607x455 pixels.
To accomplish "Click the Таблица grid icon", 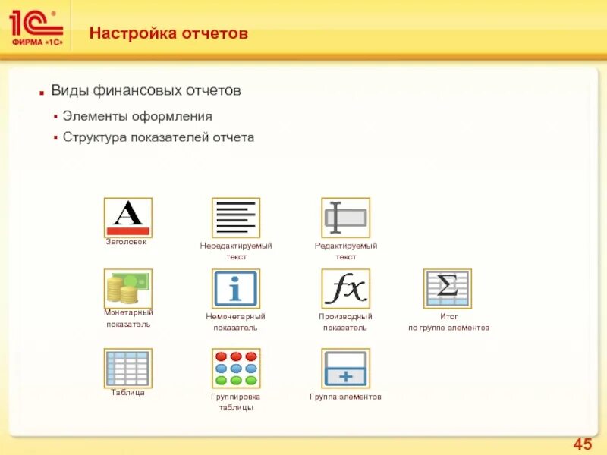I will [x=128, y=369].
